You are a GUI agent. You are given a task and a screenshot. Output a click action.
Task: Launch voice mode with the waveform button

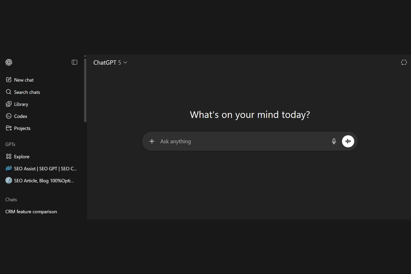click(x=348, y=141)
